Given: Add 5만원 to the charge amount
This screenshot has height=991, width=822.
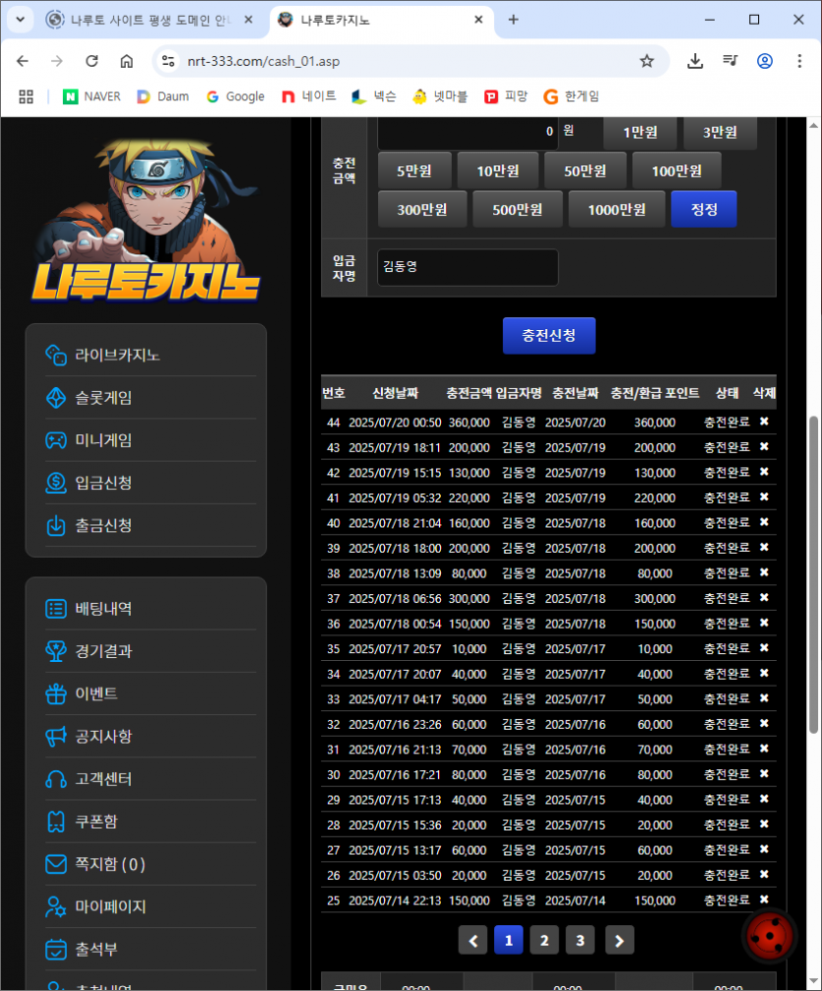Looking at the screenshot, I should (414, 170).
